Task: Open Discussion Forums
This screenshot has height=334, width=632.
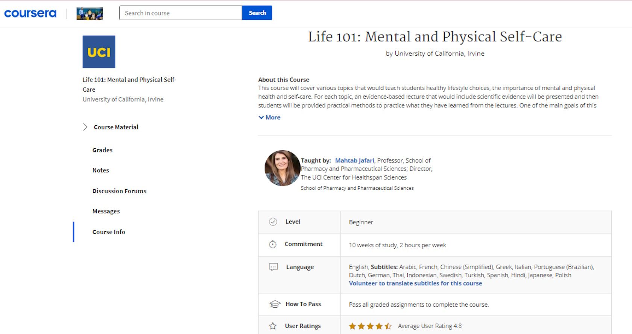Action: (119, 191)
